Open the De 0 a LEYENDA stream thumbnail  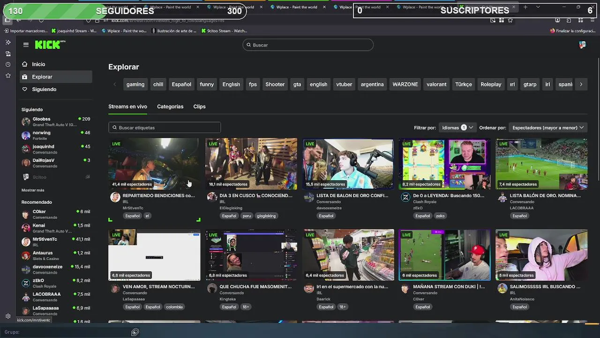445,163
